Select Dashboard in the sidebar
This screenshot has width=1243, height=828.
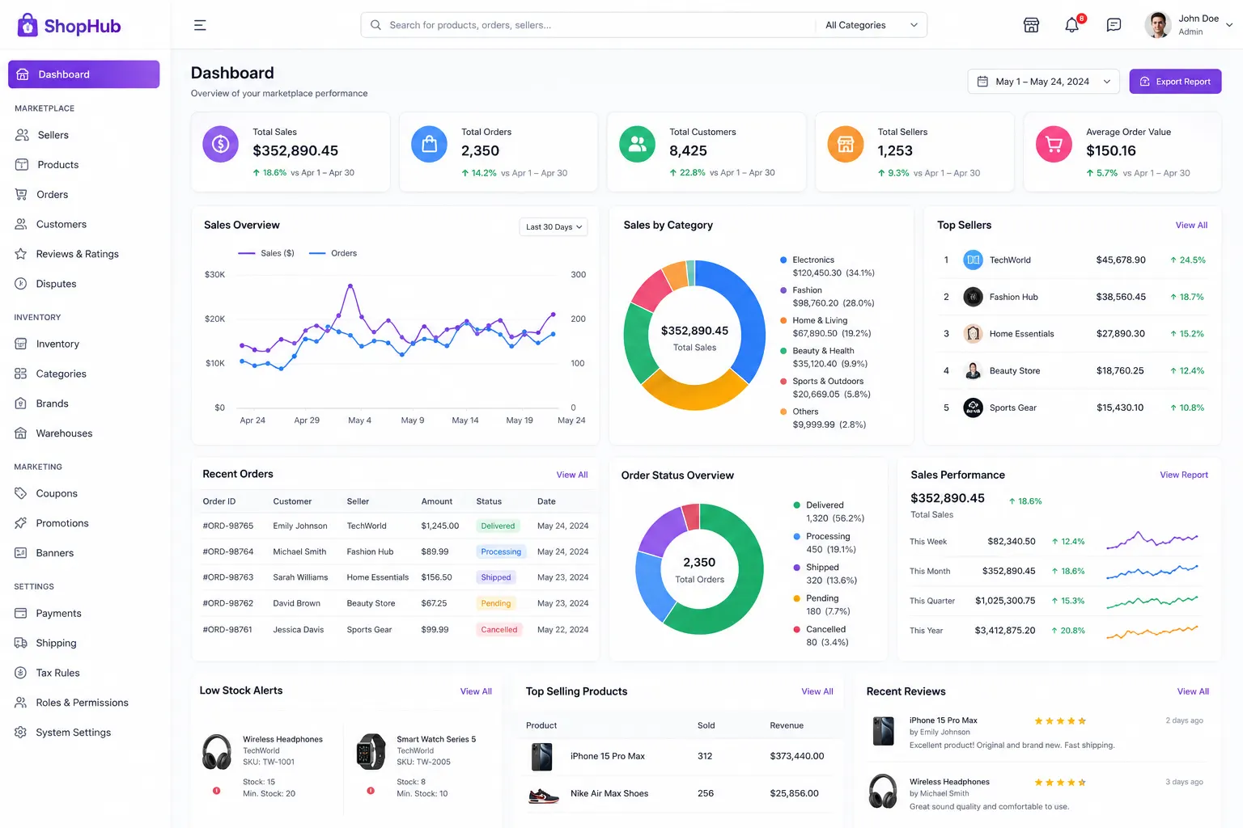pos(84,74)
